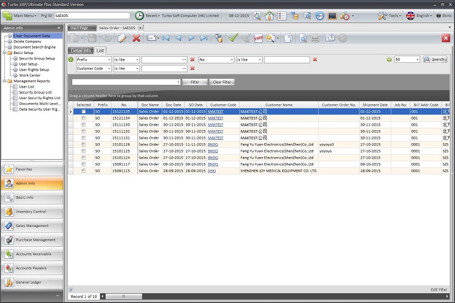Open the Inventory Control module
The image size is (455, 303).
pyautogui.click(x=32, y=212)
